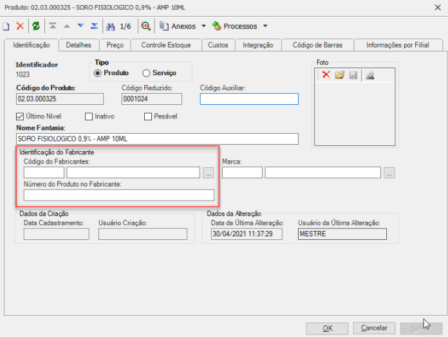Click the Marca description wide field
Viewport: 448px width, 337px height.
tap(323, 172)
